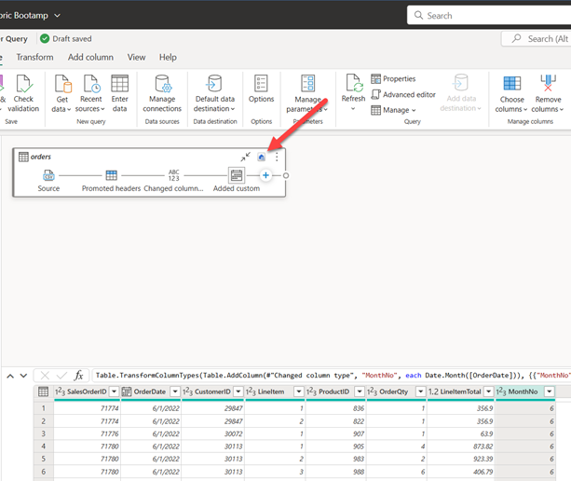Open the Help tab
571x481 pixels.
(168, 58)
